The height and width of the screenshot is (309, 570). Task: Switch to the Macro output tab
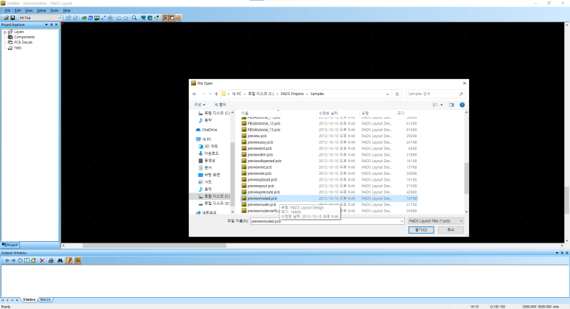click(x=45, y=299)
